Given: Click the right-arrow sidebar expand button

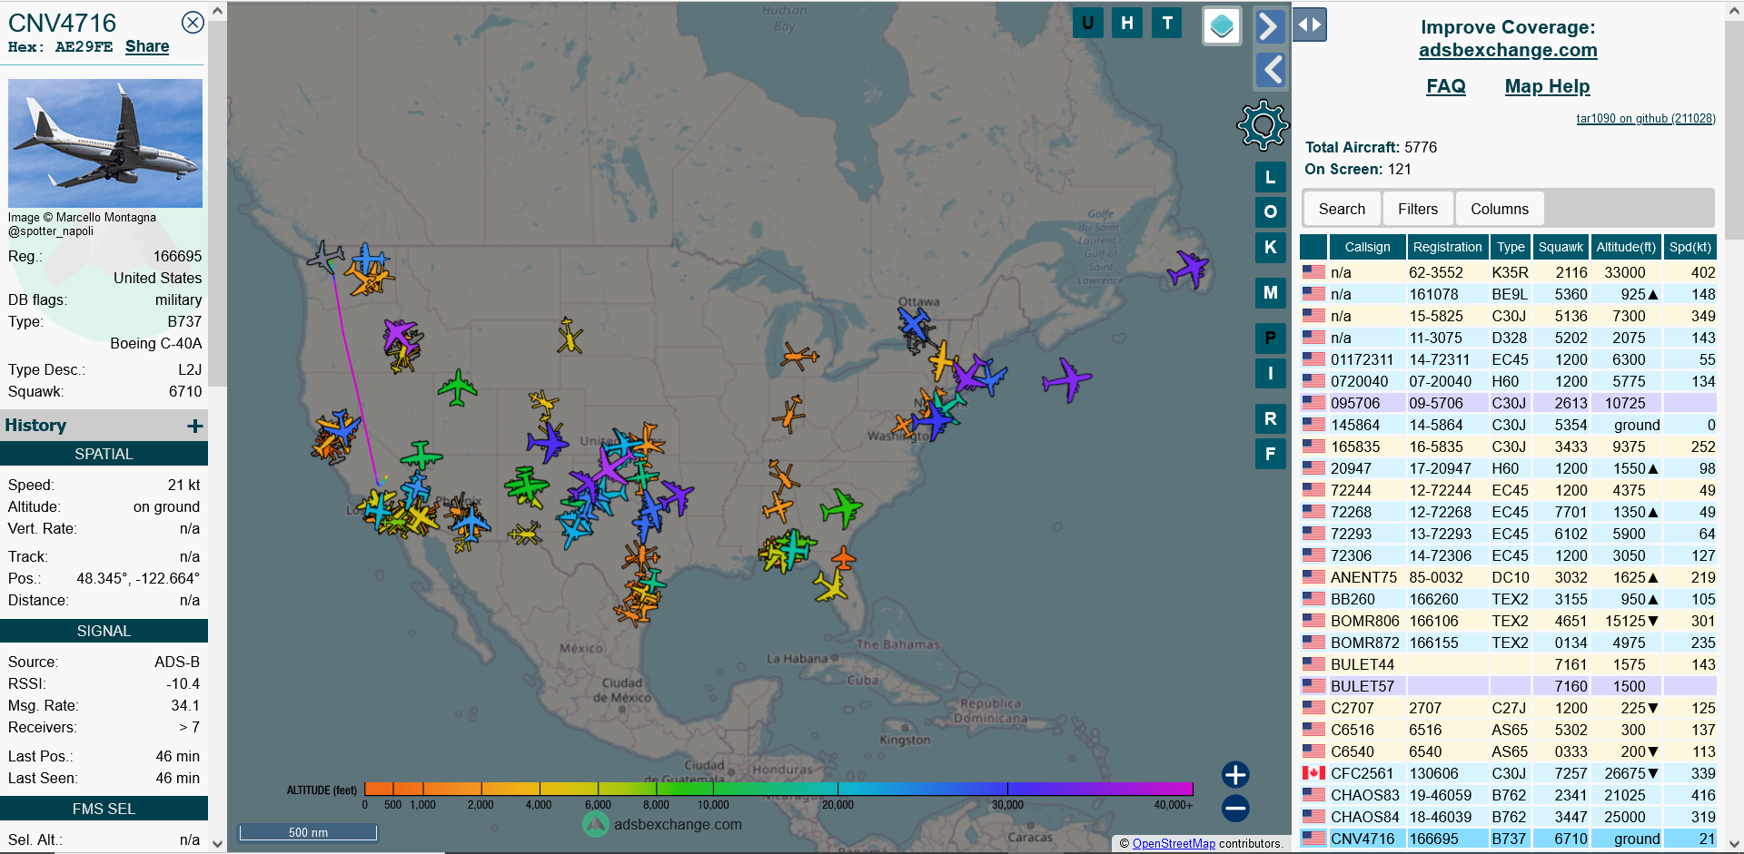Looking at the screenshot, I should [1270, 26].
